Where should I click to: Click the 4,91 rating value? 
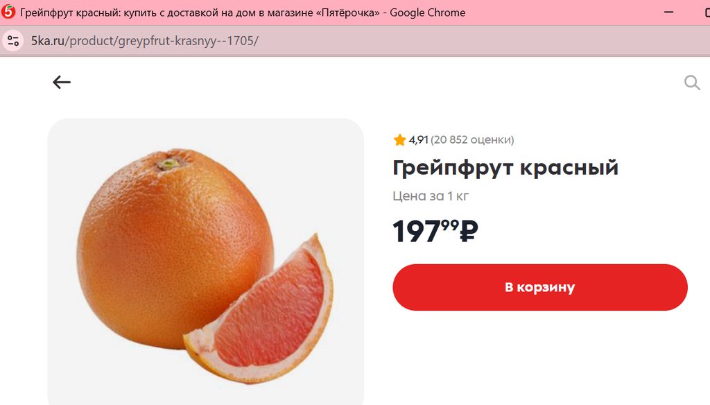pyautogui.click(x=418, y=139)
